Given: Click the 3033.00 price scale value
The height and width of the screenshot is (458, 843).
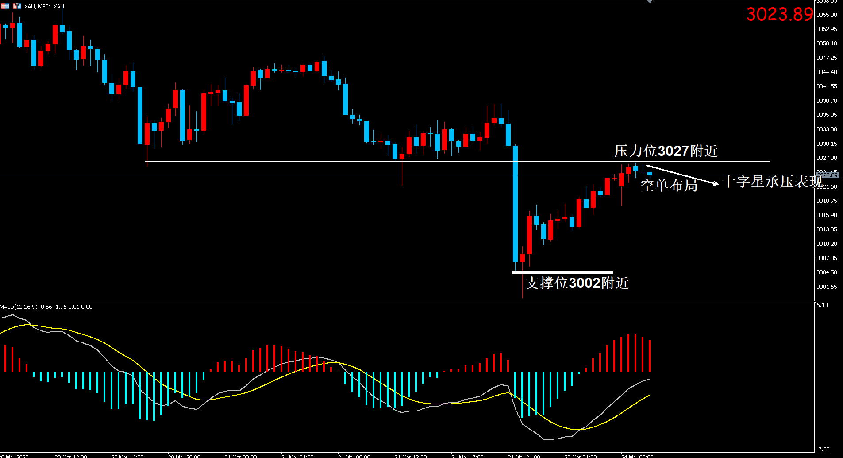Looking at the screenshot, I should [827, 129].
